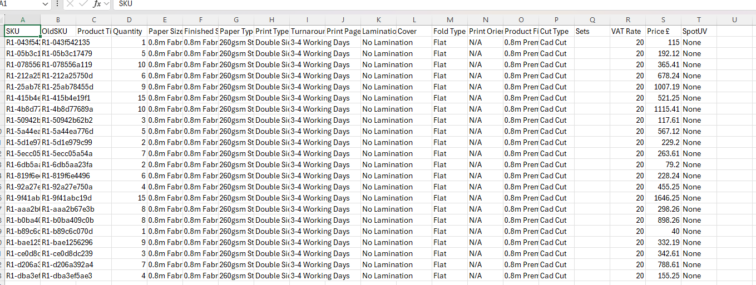Select OldSKU cell R1-5a44ea776d
Screen dimensions: 756x285
(58, 131)
